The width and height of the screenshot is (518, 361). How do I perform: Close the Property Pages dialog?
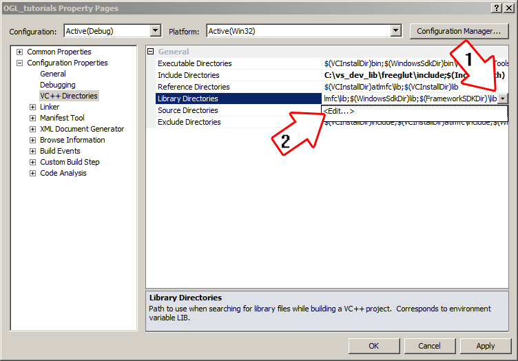click(509, 8)
